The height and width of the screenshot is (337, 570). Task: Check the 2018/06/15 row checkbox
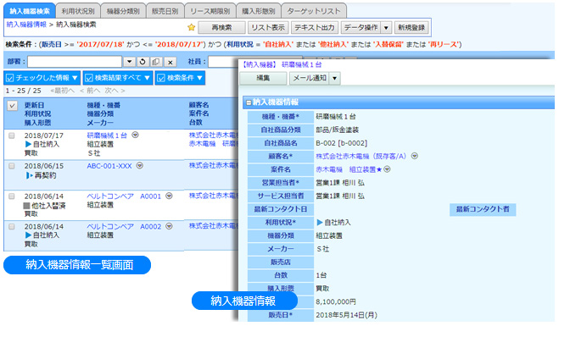12,166
